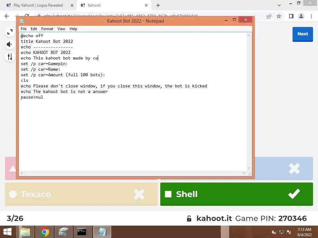Select the Texaco answer tile
The image size is (318, 238).
click(81, 194)
